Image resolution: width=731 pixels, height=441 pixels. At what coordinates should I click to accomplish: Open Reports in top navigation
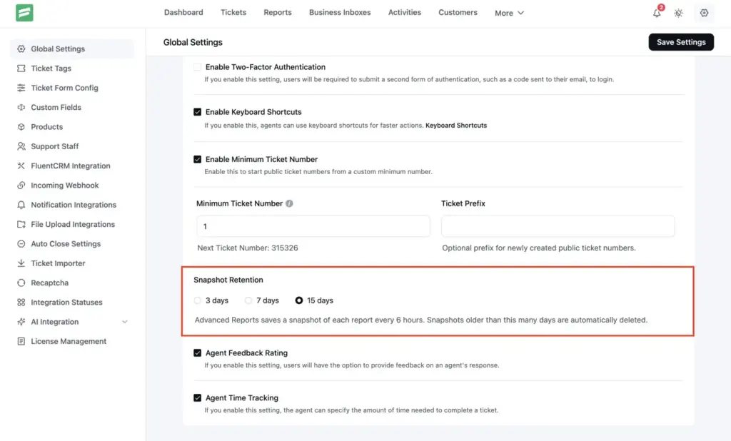(x=278, y=13)
